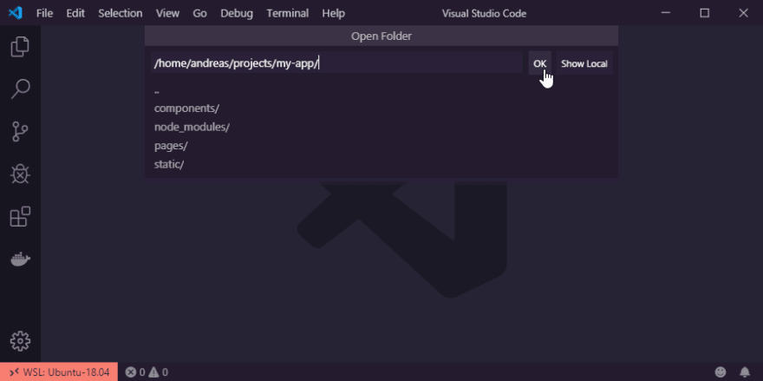Open the Help menu
Image resolution: width=763 pixels, height=381 pixels.
tap(333, 13)
